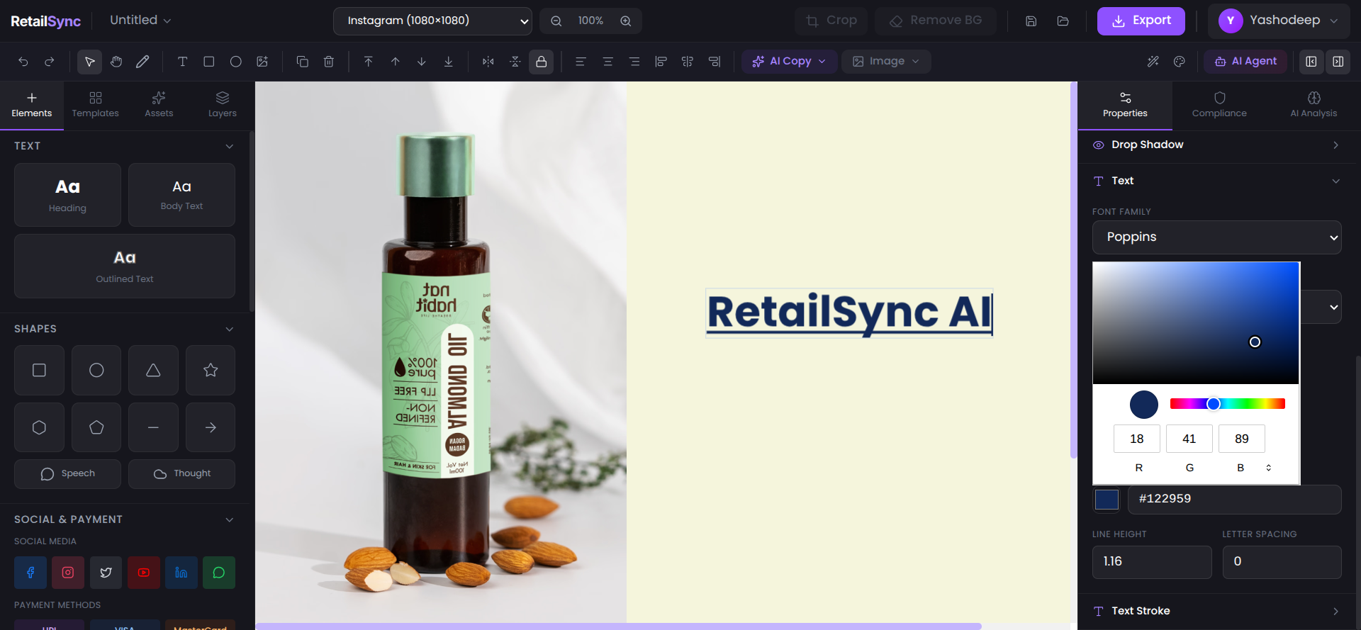Align text left
The image size is (1361, 630).
point(581,62)
